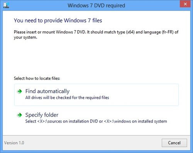Click the 'You need to provide Windows 7 files' heading
The image size is (193, 153).
(x=58, y=21)
